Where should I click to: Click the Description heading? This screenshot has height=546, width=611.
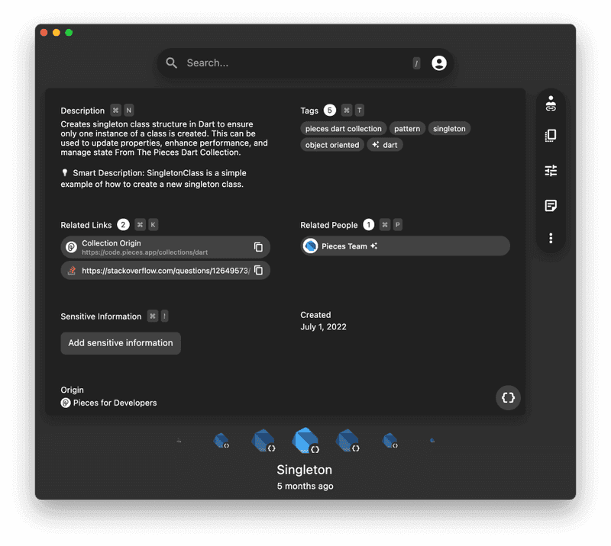(x=82, y=111)
